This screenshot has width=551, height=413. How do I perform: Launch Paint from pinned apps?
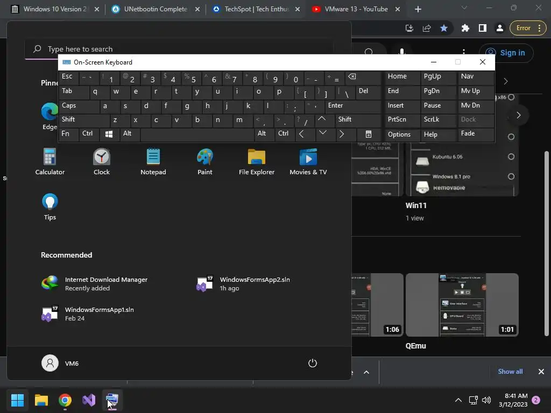pos(205,162)
